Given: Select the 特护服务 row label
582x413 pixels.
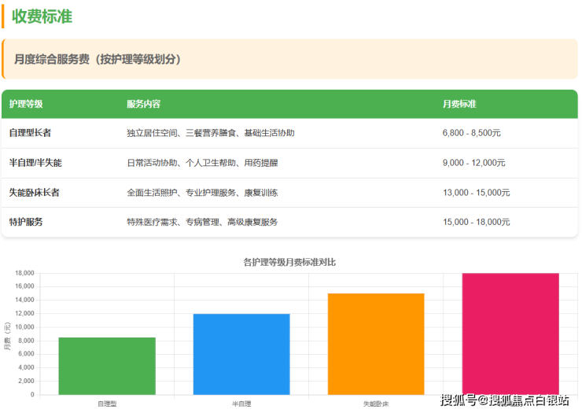Looking at the screenshot, I should [26, 222].
